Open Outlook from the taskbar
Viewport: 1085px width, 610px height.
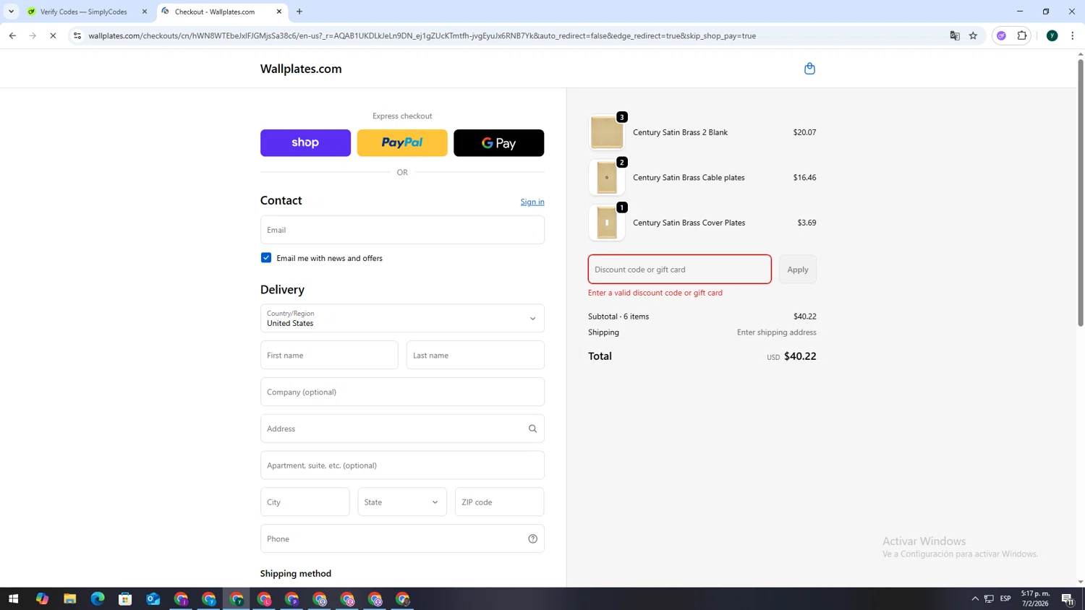[x=153, y=598]
